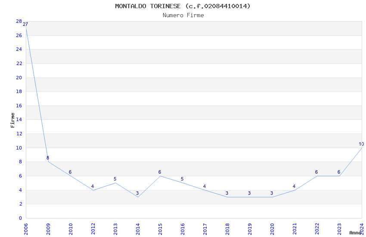Click x-axis year label 2014

pyautogui.click(x=138, y=229)
